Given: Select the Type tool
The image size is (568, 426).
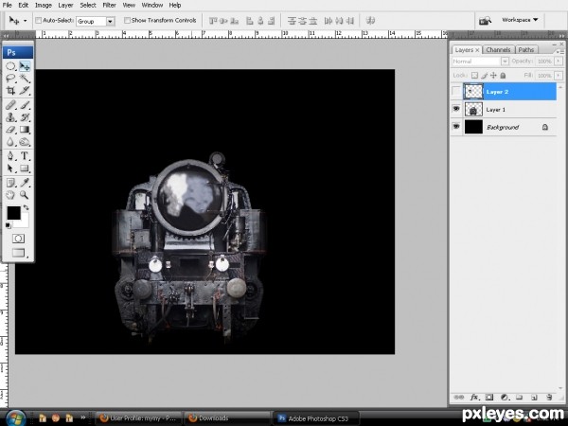Looking at the screenshot, I should tap(25, 156).
